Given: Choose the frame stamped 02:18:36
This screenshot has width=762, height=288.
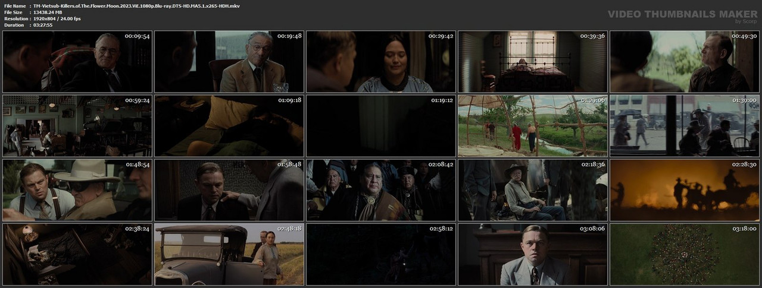Looking at the screenshot, I should point(533,189).
